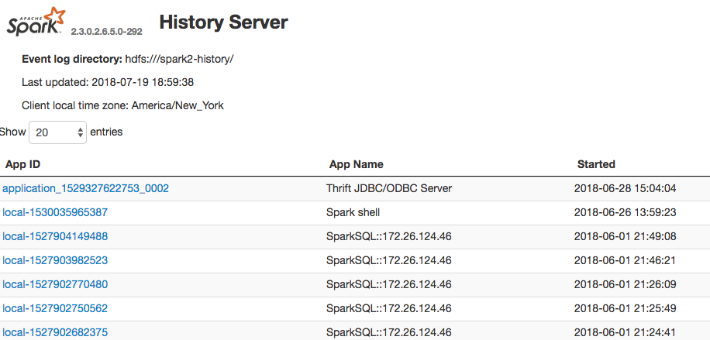Open local-1527902770480 application link
Viewport: 710px width, 340px height.
(x=55, y=284)
